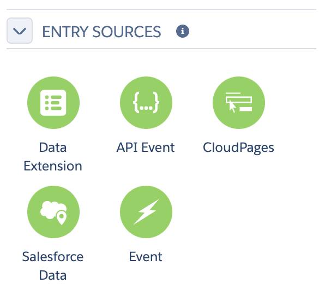The height and width of the screenshot is (295, 325).
Task: Select the lightning bolt Event icon
Action: coord(146,212)
